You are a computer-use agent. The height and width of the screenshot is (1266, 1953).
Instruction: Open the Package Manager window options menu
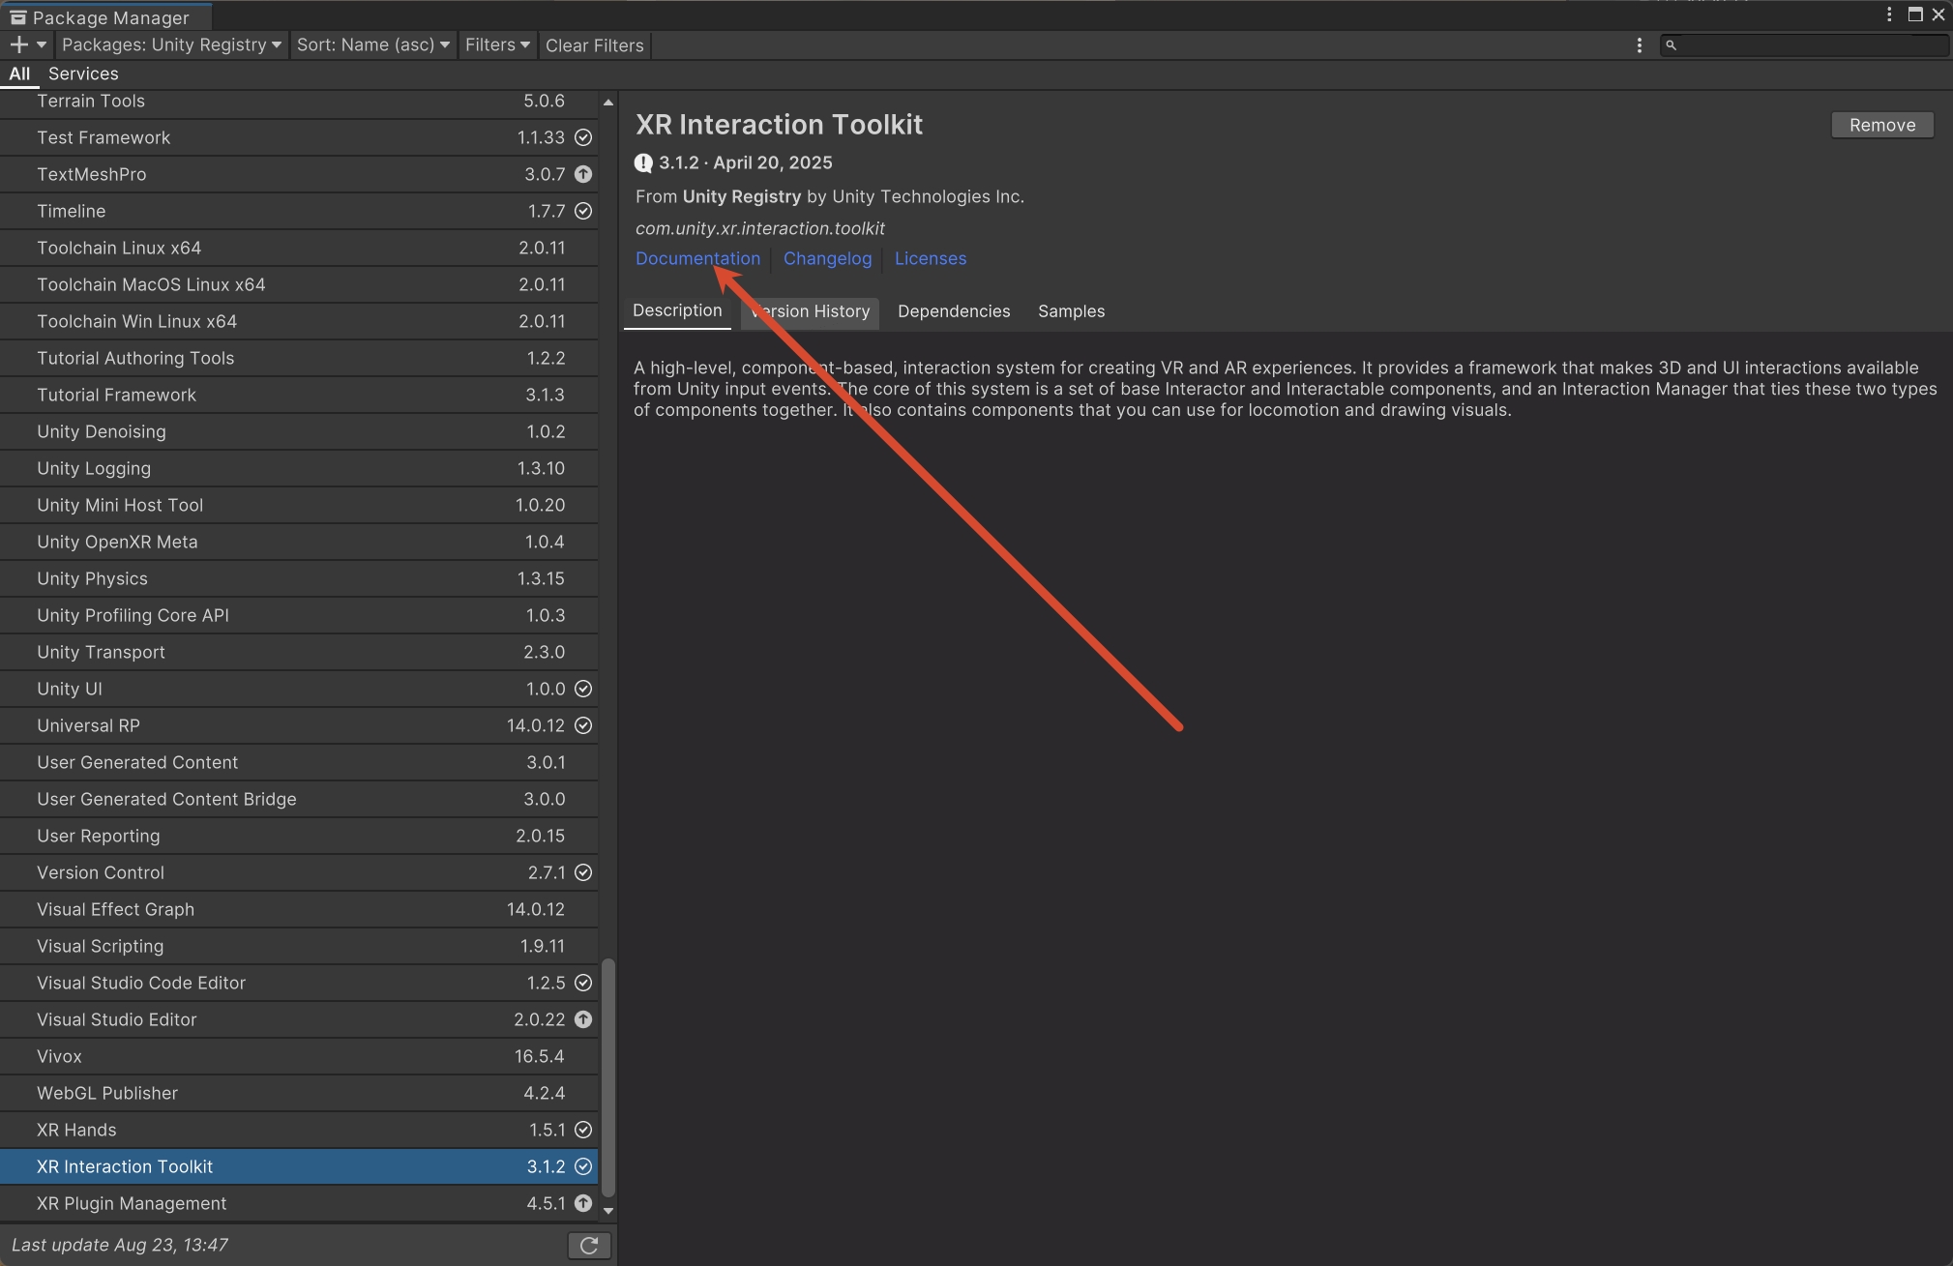(1888, 15)
